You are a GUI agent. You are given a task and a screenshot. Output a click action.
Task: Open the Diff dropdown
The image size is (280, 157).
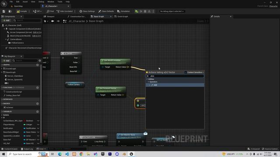coord(37,11)
